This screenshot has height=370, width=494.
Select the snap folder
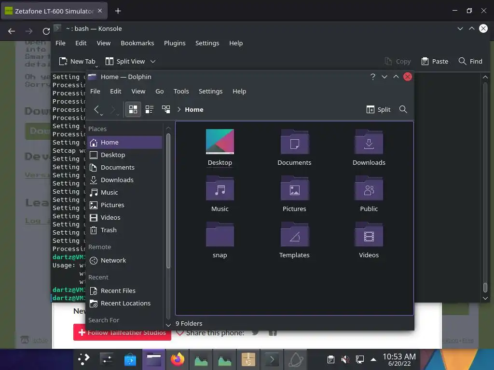click(x=220, y=240)
